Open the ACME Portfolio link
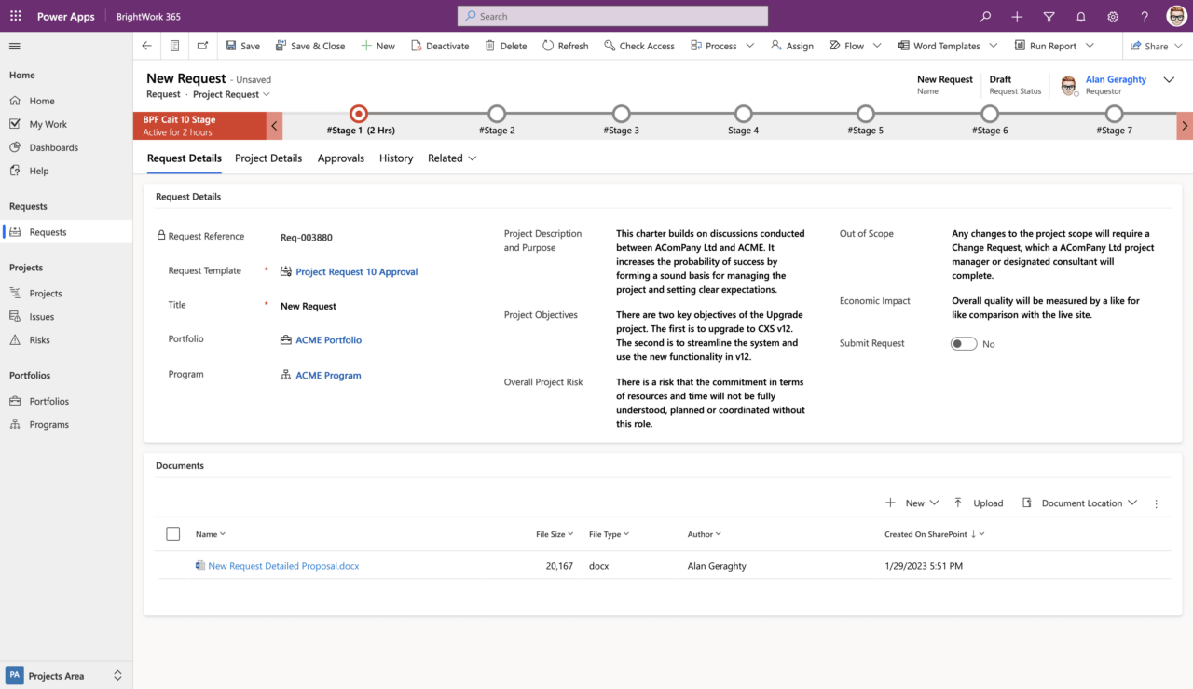1193x689 pixels. (328, 339)
